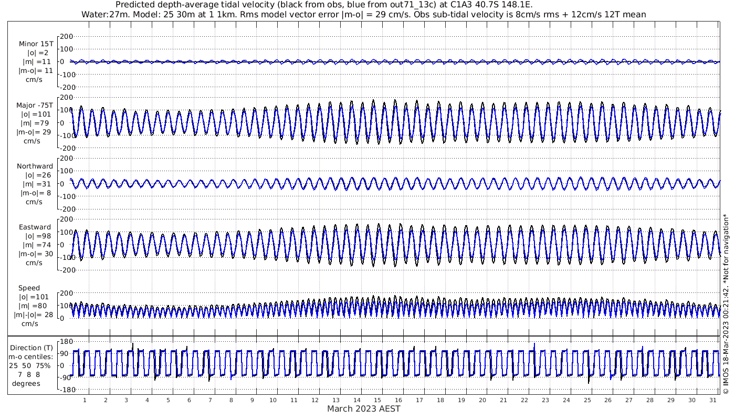The width and height of the screenshot is (735, 420).
Task: Click '|o| =101' under the Speed label
Action: 35,297
